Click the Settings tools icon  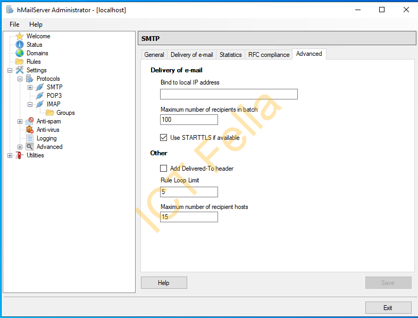20,70
